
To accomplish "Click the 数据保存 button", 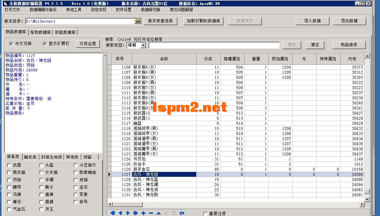I will [245, 21].
